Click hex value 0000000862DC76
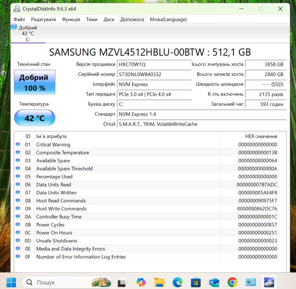This screenshot has height=289, width=296. [x=257, y=208]
